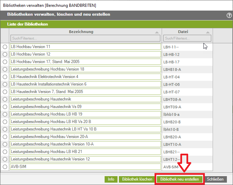Image resolution: width=233 pixels, height=185 pixels.
Task: Click the LBHT08-A file cell
Action: click(187, 99)
